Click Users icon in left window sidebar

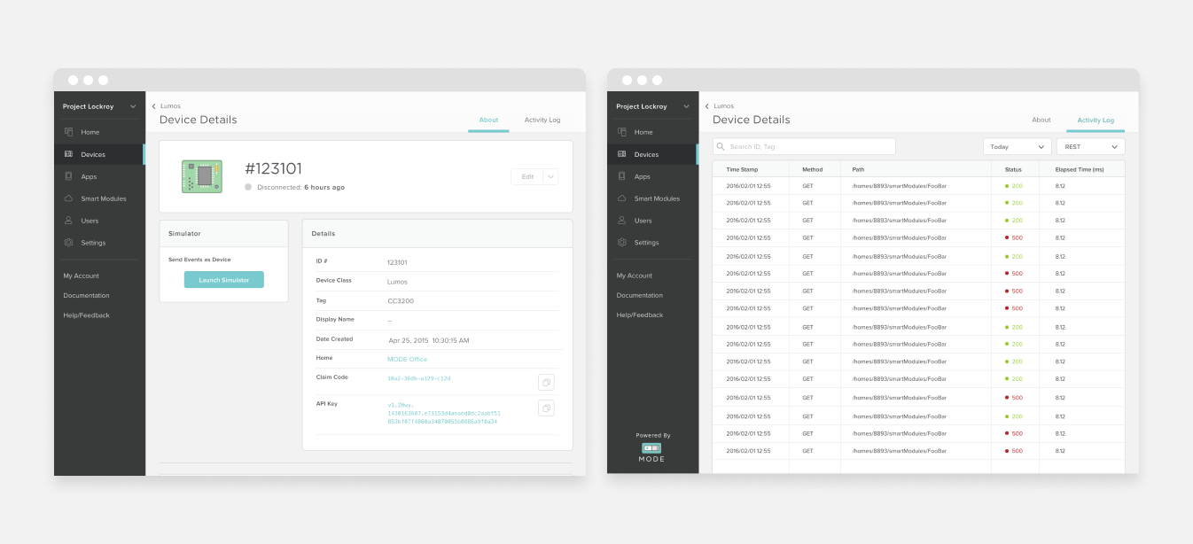point(68,221)
